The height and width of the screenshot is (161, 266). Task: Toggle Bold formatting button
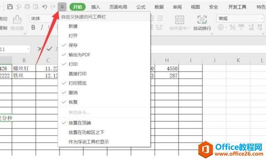point(33,27)
